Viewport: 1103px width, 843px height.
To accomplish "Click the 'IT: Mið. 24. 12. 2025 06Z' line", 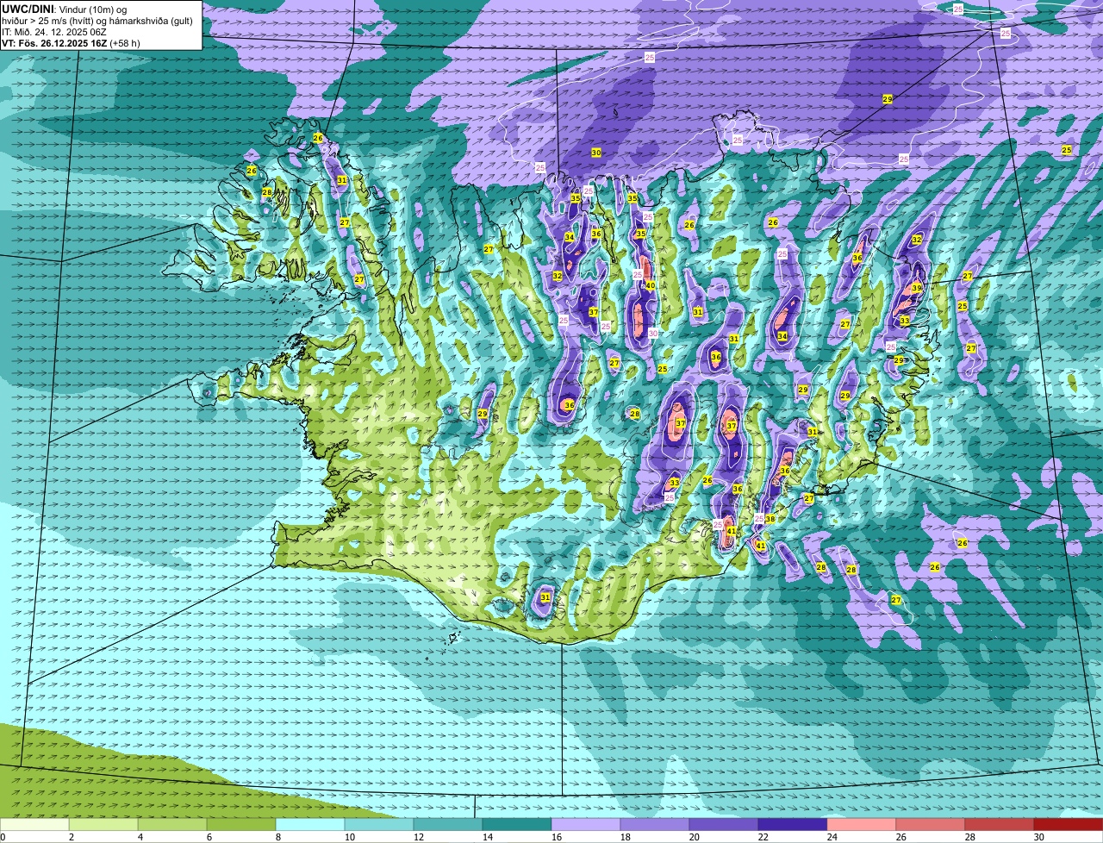I will click(x=54, y=32).
